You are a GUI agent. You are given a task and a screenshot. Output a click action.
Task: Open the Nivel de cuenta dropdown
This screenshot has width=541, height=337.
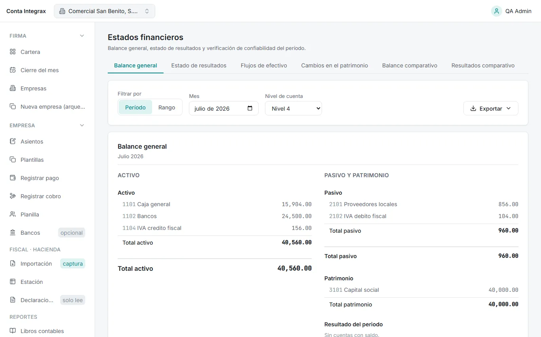pos(293,108)
